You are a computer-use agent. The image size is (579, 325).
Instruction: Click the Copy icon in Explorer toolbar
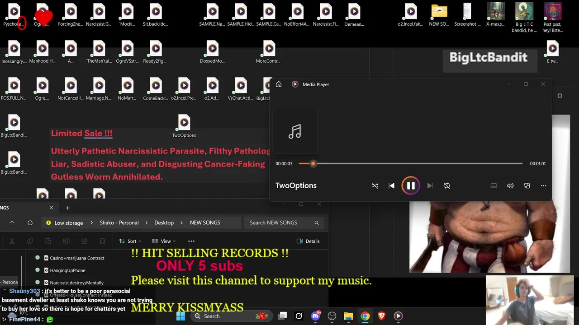point(30,241)
